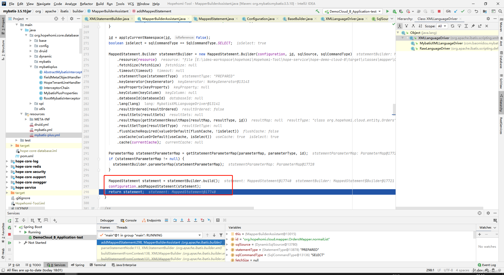This screenshot has height=275, width=504.
Task: Resume program in the Services sidebar
Action: [9, 243]
